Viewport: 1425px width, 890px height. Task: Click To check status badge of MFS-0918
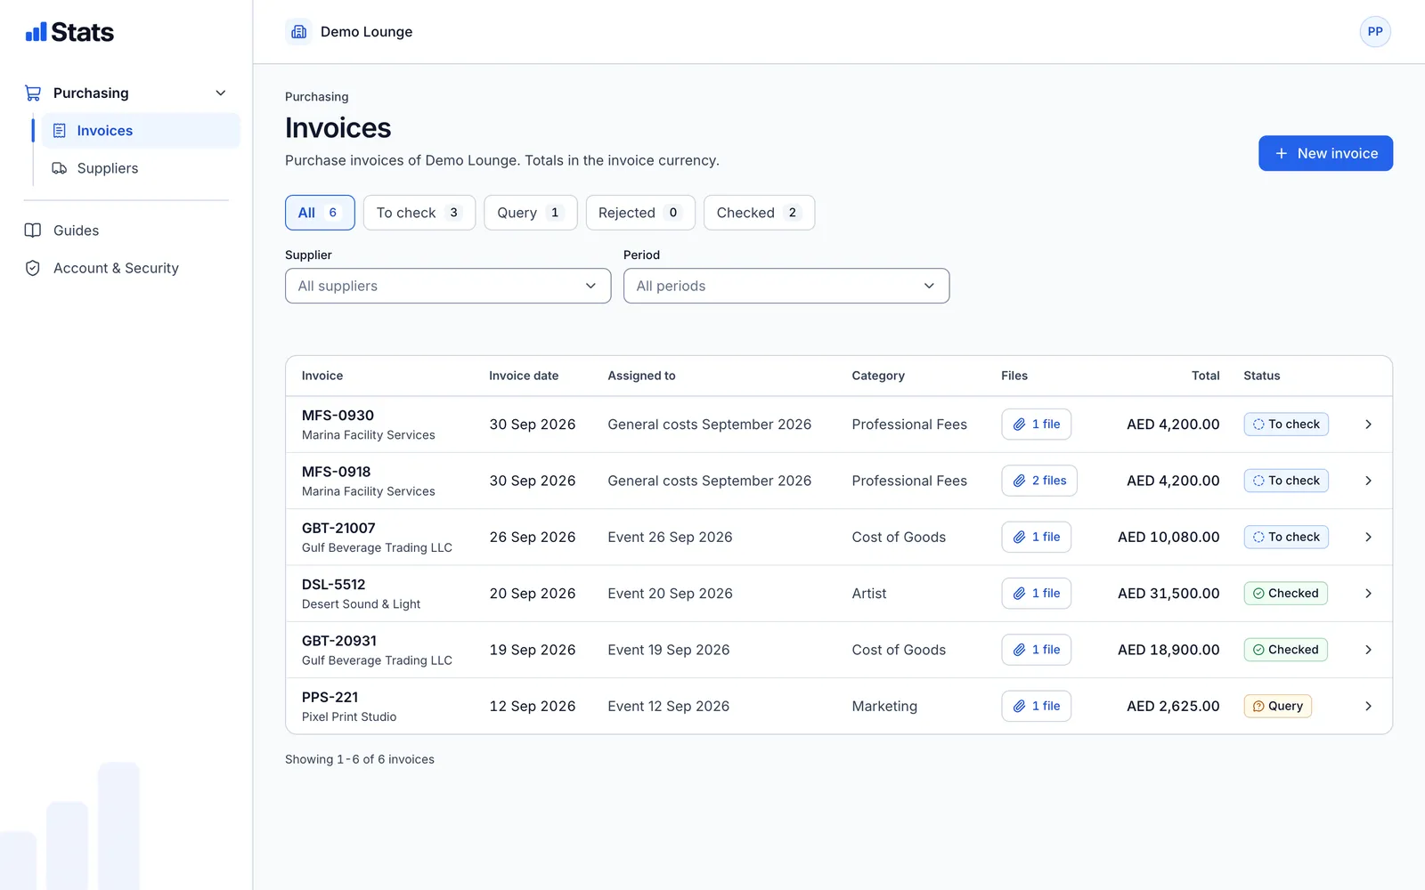1286,481
